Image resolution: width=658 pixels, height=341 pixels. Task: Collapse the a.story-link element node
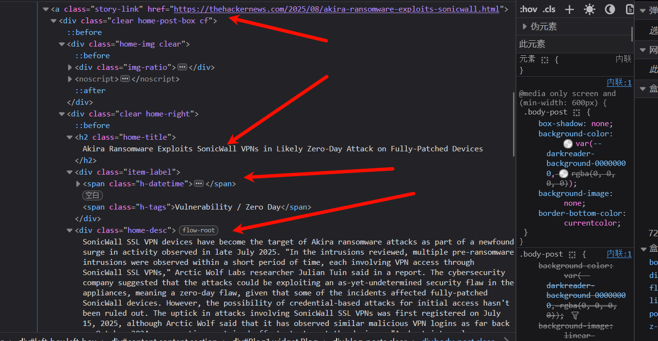pyautogui.click(x=46, y=9)
